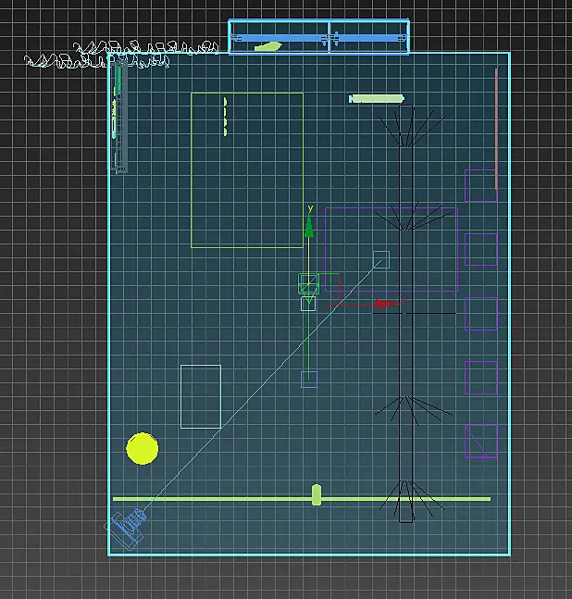Select the solid yellow sphere object
The width and height of the screenshot is (572, 599).
142,448
